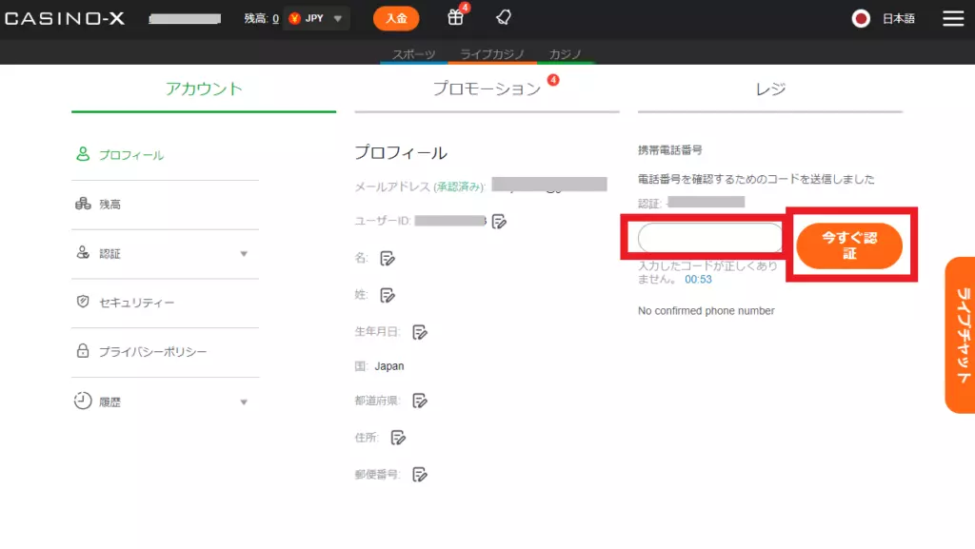Edit the 住所 address field
The width and height of the screenshot is (975, 549).
pos(399,438)
